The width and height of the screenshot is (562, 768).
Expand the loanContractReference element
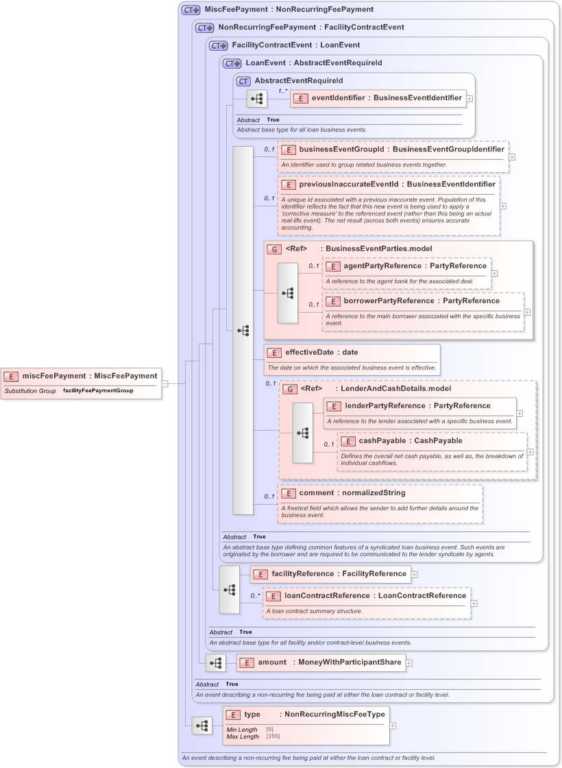coord(474,603)
